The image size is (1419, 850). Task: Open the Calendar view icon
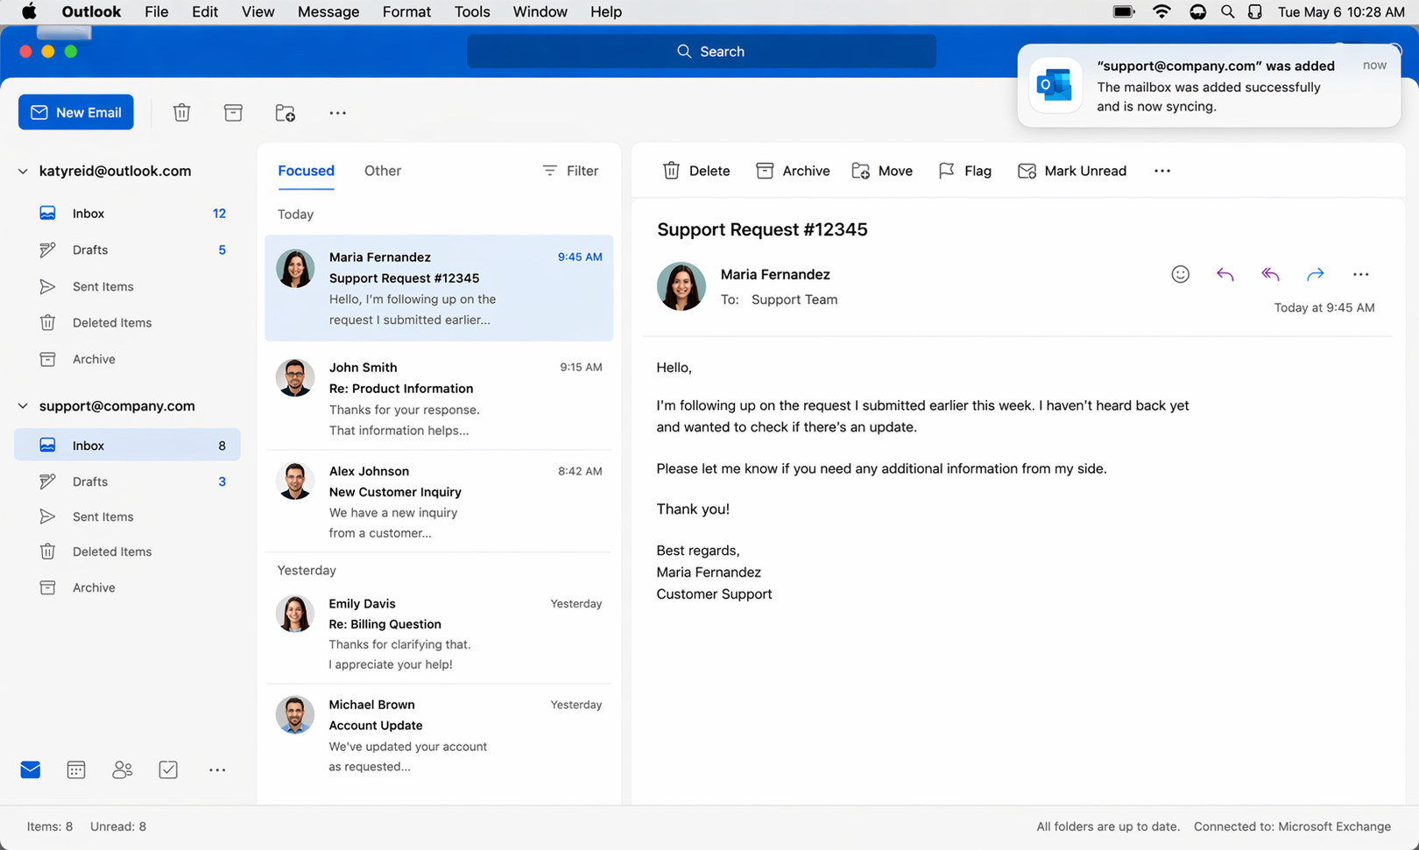pos(76,769)
